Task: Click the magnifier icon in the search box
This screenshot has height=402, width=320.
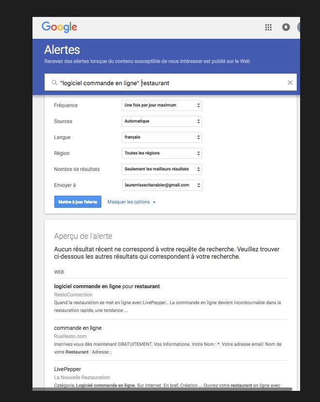Action: (54, 82)
